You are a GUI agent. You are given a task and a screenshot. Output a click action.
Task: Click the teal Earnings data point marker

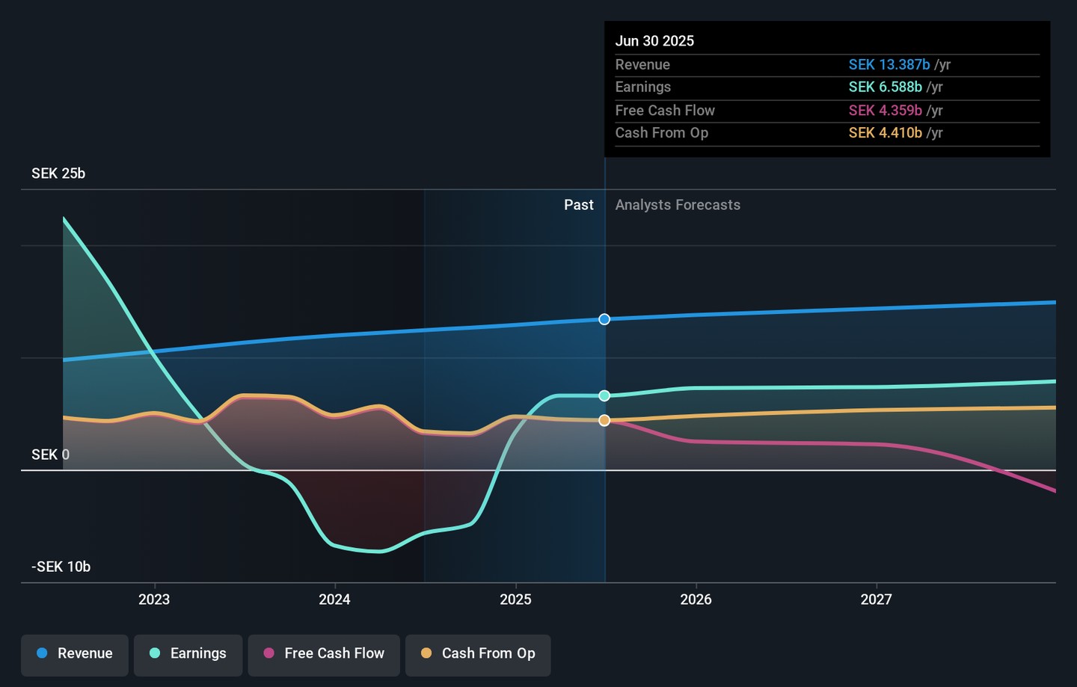[x=604, y=395]
